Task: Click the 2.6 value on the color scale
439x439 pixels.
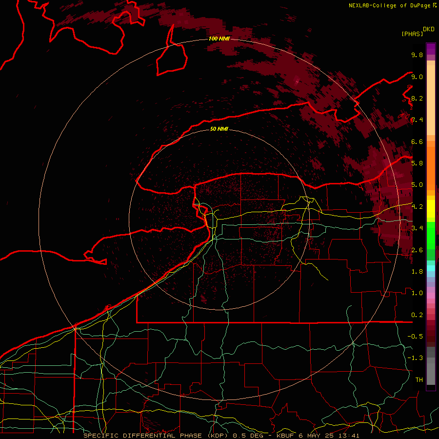Action: click(417, 250)
